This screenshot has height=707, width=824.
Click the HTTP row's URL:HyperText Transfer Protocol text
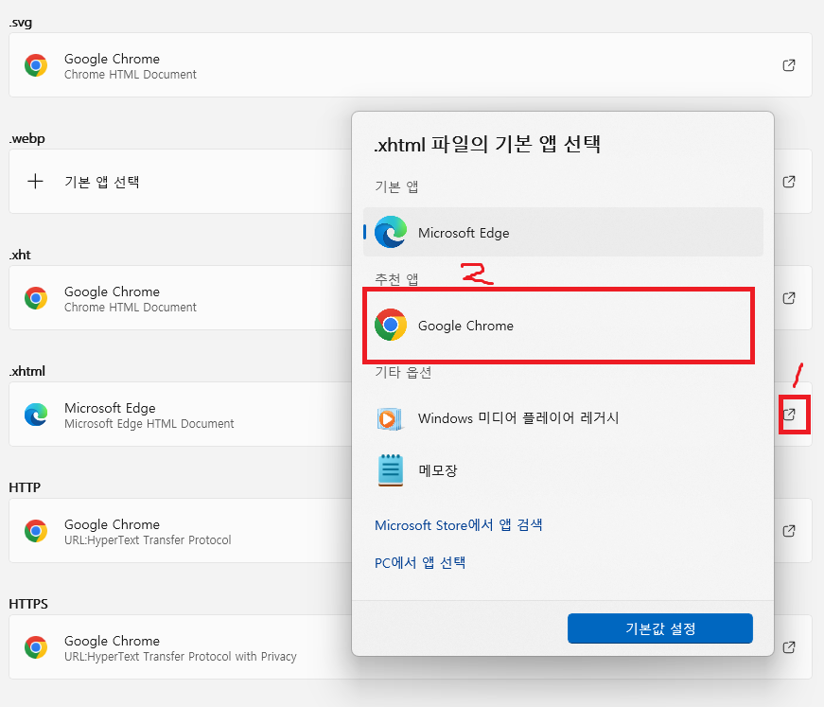pyautogui.click(x=148, y=540)
